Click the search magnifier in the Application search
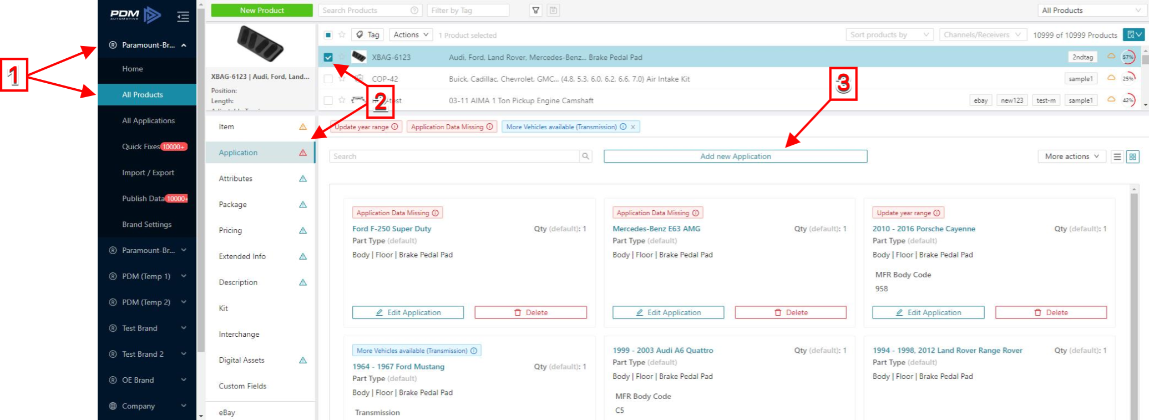1149x420 pixels. click(x=585, y=156)
